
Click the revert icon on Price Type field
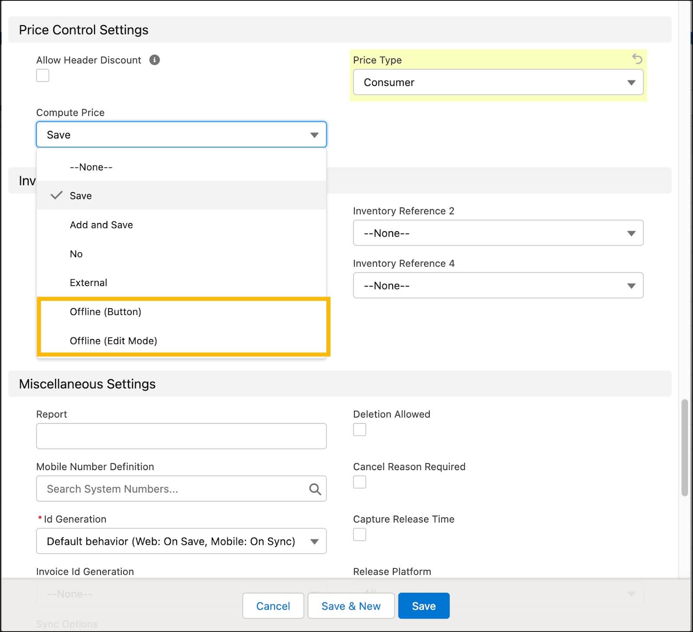636,59
